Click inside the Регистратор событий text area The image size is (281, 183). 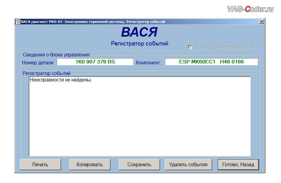[x=140, y=116]
